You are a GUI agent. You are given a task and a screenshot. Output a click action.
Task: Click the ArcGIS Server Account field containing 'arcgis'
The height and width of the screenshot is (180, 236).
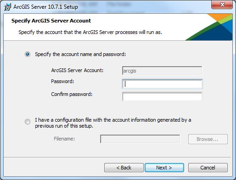pyautogui.click(x=162, y=71)
